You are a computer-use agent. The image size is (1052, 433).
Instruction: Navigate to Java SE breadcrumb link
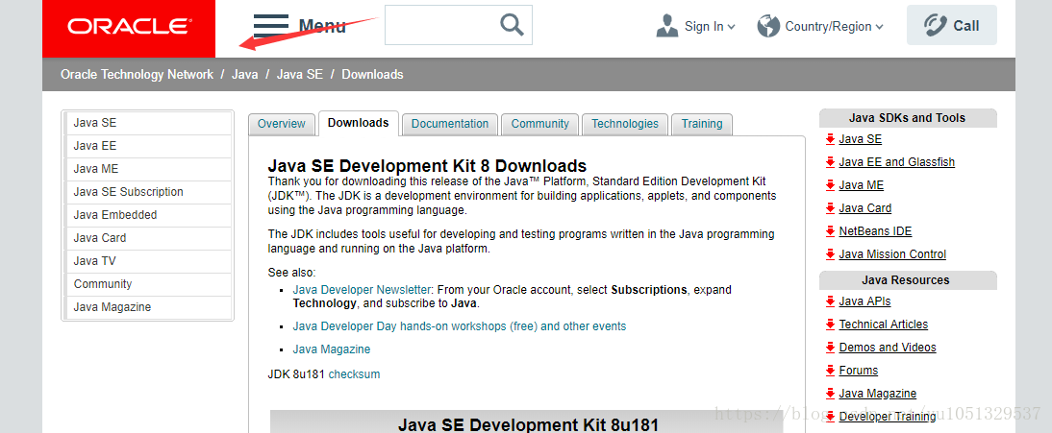coord(300,75)
